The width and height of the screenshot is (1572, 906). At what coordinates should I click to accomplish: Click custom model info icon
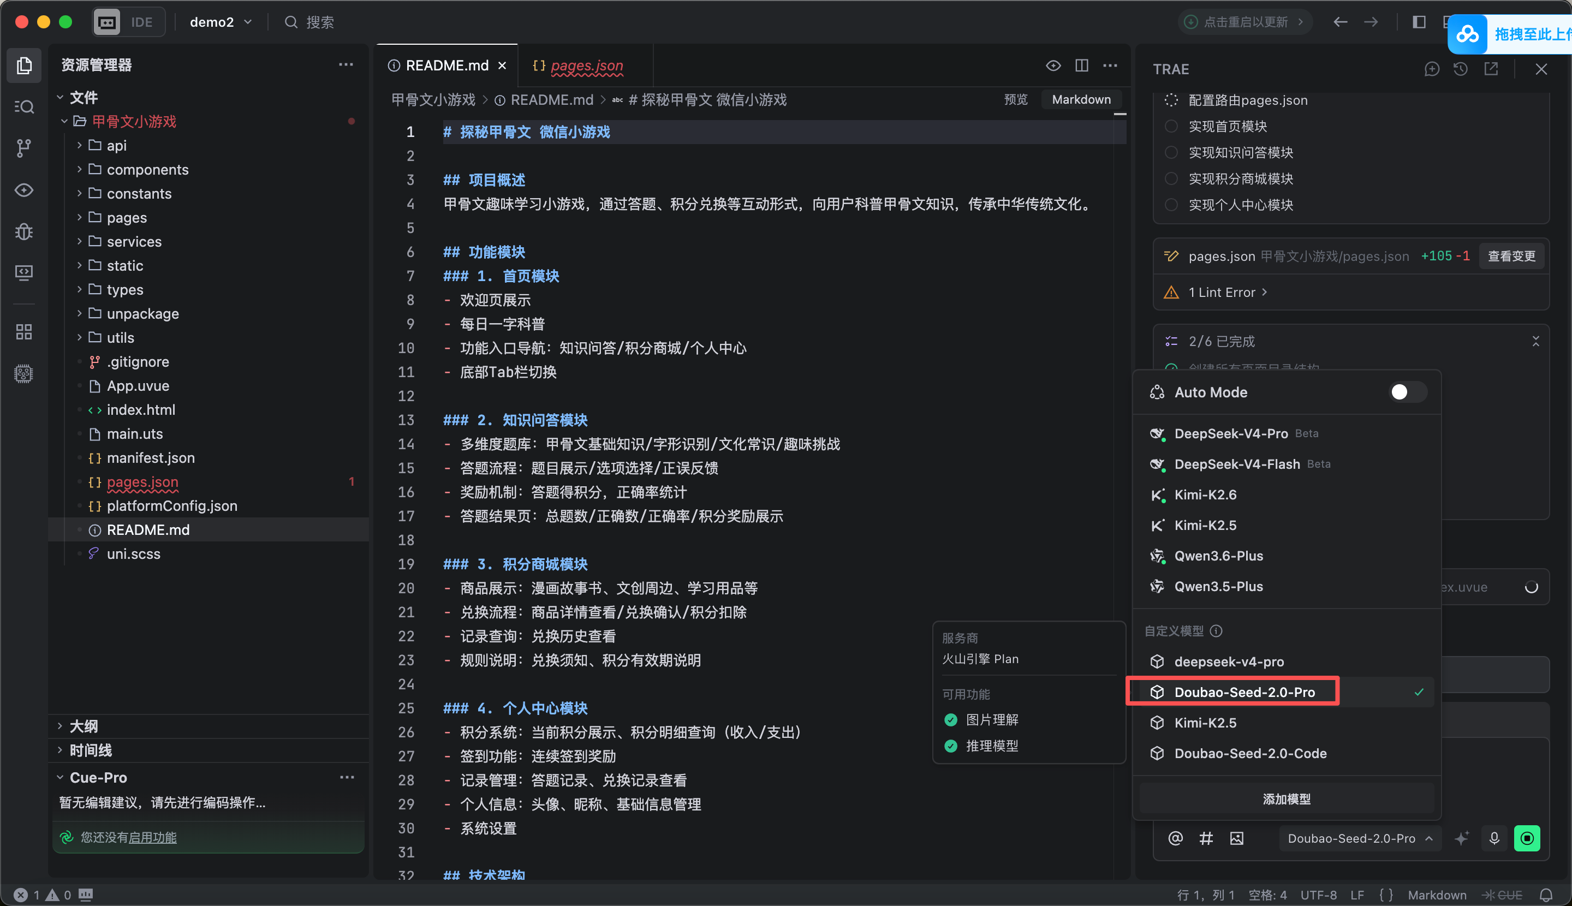pyautogui.click(x=1216, y=631)
